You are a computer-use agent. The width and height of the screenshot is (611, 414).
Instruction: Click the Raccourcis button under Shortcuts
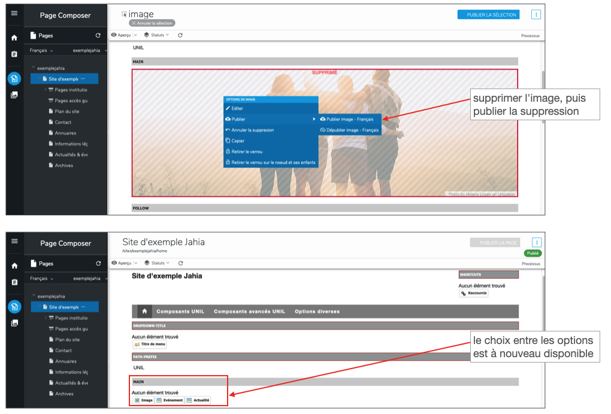(474, 294)
